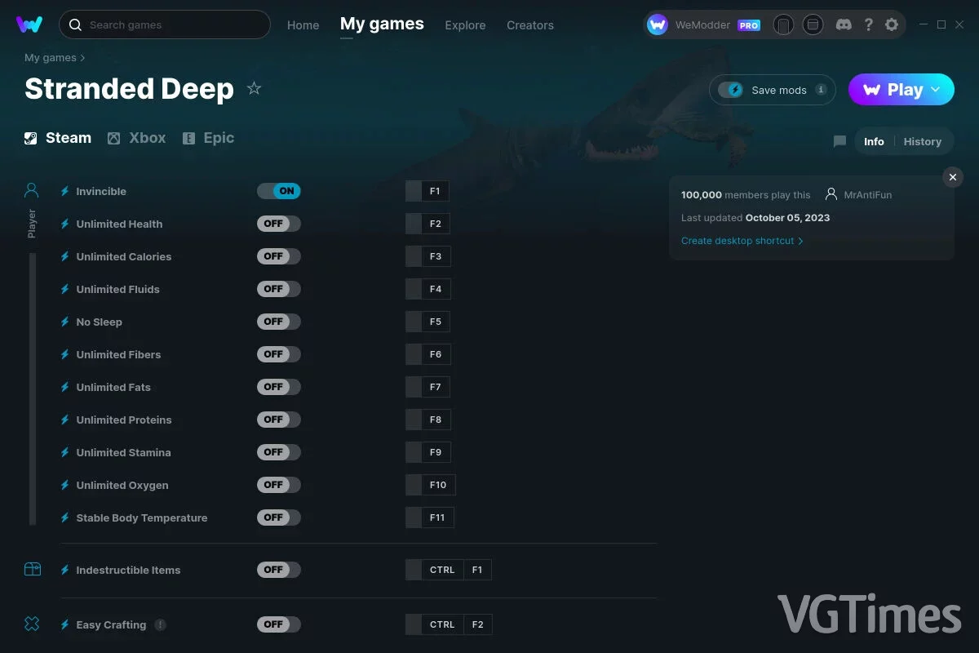Turn off the Invincible toggle

[279, 191]
